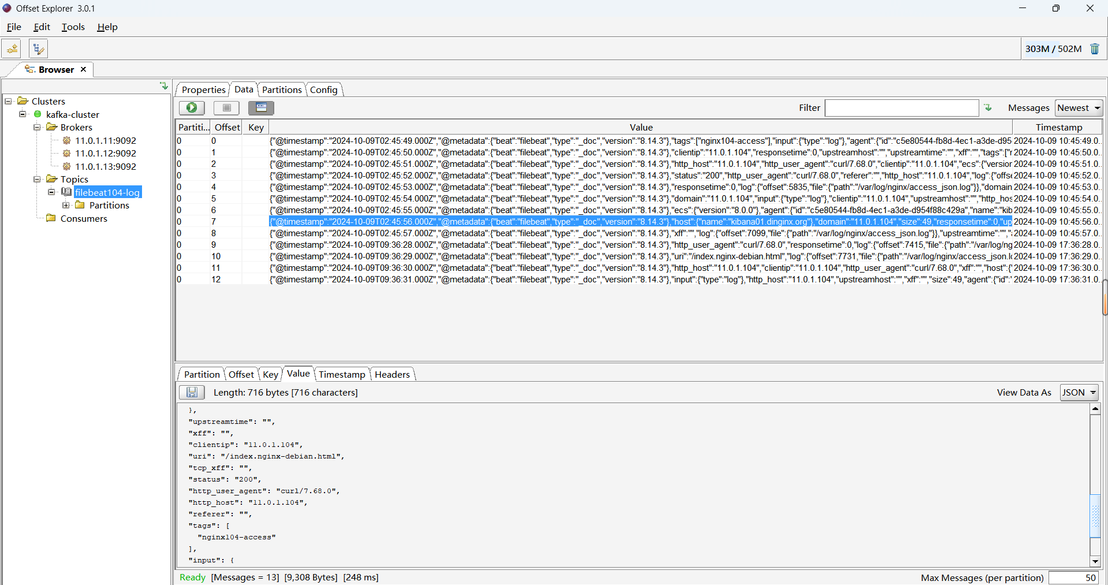Viewport: 1108px width, 585px height.
Task: Close the Browser tab
Action: point(83,69)
